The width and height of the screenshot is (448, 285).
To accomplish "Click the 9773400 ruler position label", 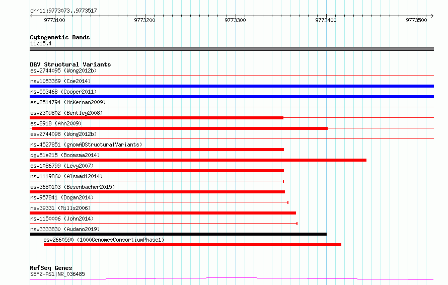I will pyautogui.click(x=326, y=20).
